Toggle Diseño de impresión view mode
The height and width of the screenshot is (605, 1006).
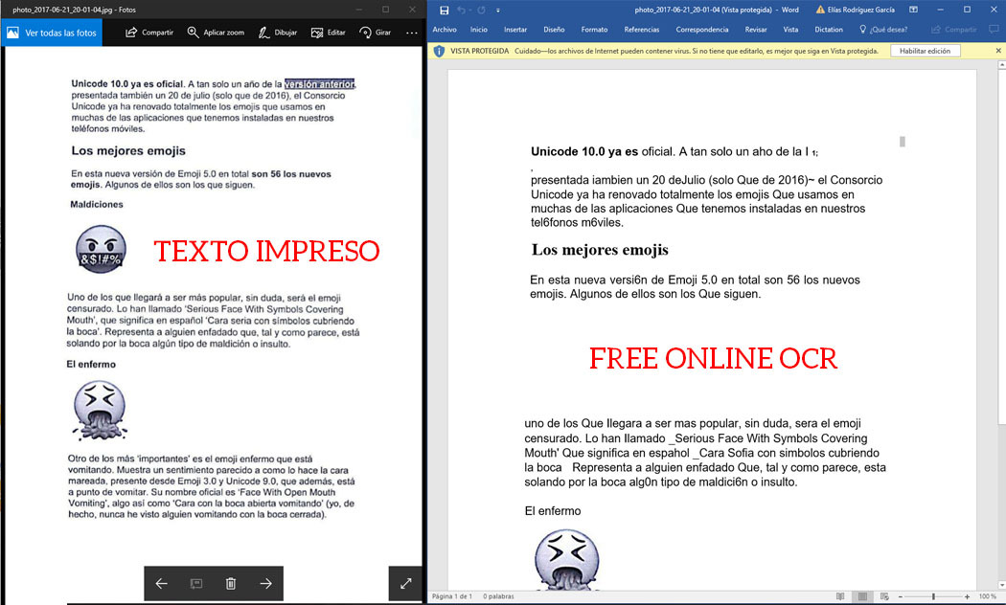click(860, 595)
